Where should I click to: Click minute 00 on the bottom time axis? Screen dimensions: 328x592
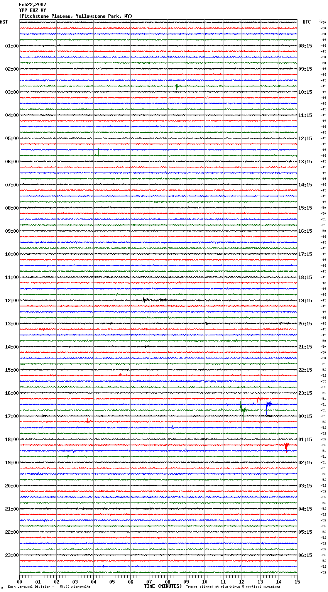19,581
